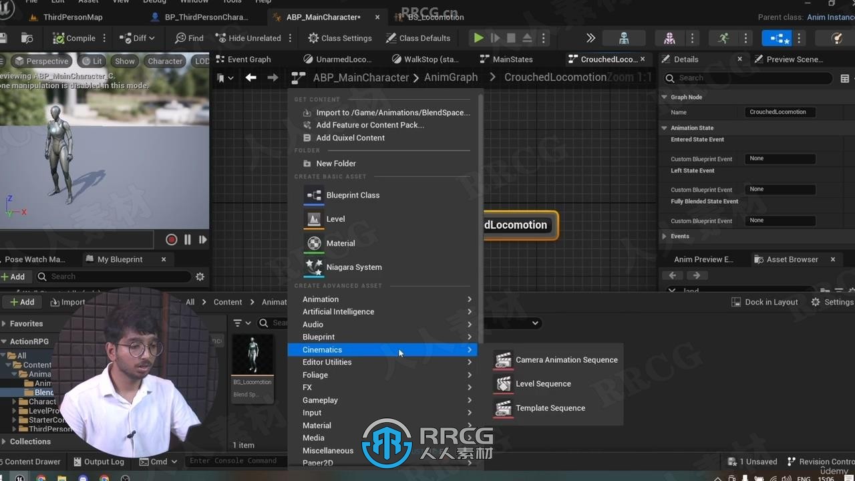Click the Stop simulation square icon
This screenshot has height=481, width=855.
[x=511, y=38]
